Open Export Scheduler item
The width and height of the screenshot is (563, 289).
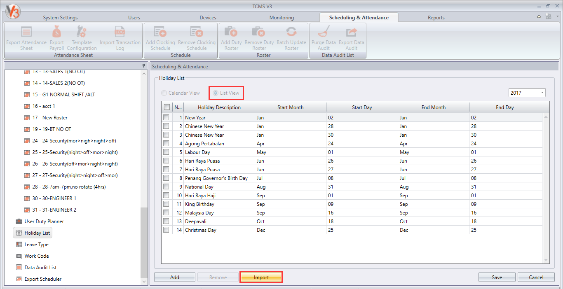[x=38, y=279]
